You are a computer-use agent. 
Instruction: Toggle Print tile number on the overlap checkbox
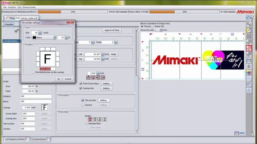coord(33,72)
